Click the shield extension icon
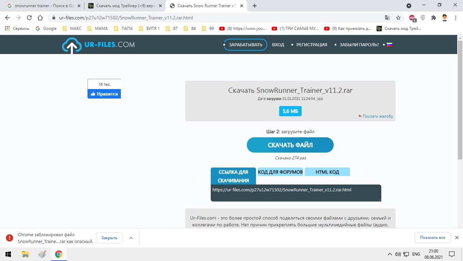Image resolution: width=463 pixels, height=261 pixels. click(x=423, y=18)
